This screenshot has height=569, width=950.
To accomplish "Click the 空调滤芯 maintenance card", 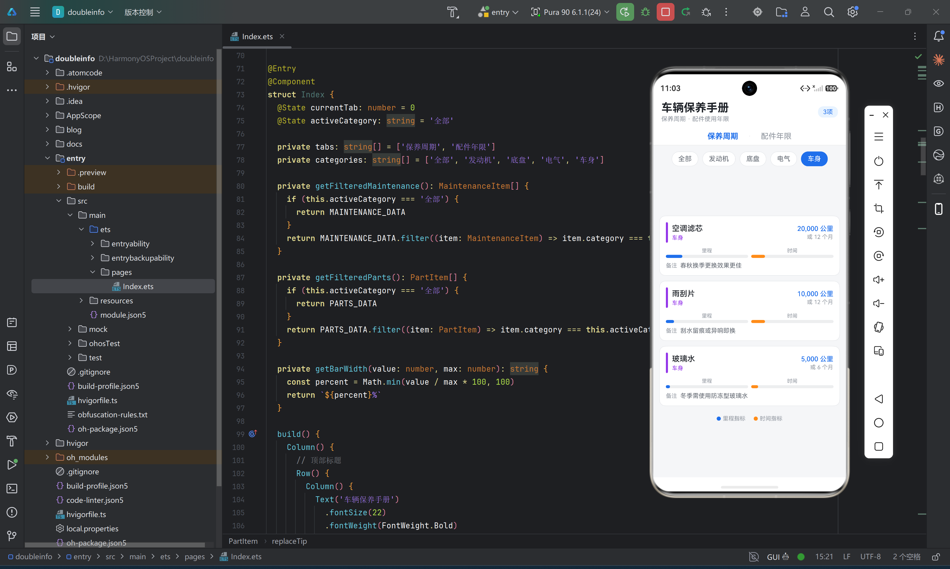I will click(x=749, y=246).
